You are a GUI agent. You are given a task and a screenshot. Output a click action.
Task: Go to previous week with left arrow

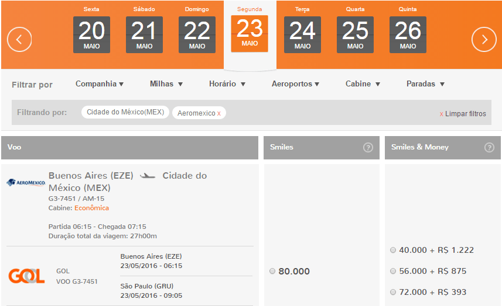19,40
